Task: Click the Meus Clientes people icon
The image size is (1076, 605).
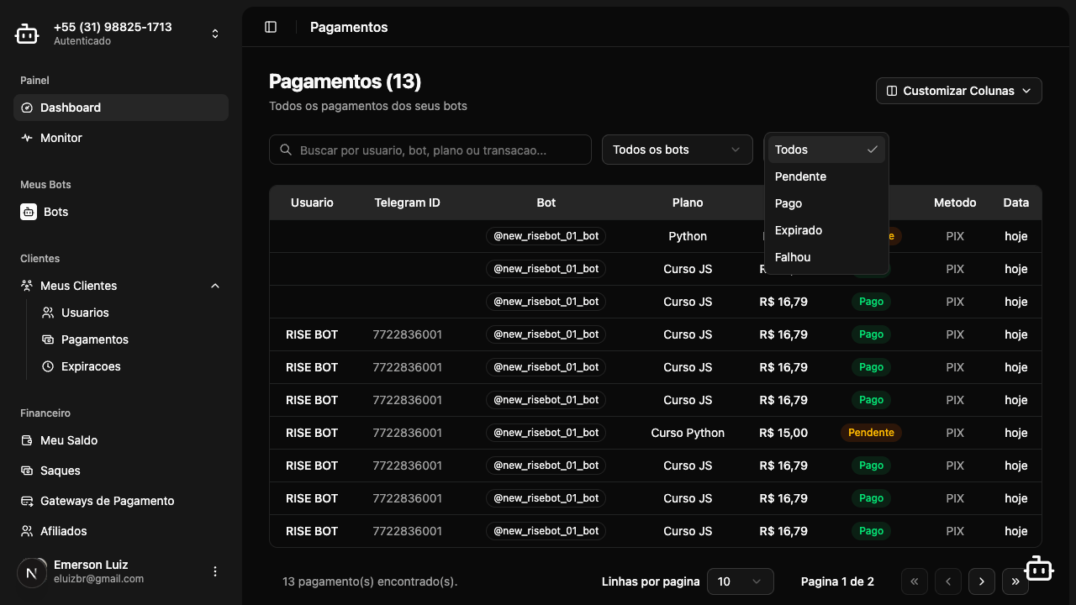Action: (x=27, y=286)
